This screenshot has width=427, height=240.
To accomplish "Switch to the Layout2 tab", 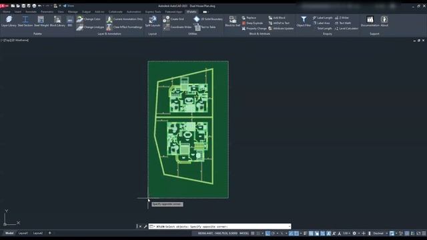I will point(38,233).
